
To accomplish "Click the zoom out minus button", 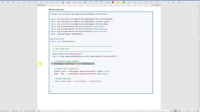I will tap(182, 111).
